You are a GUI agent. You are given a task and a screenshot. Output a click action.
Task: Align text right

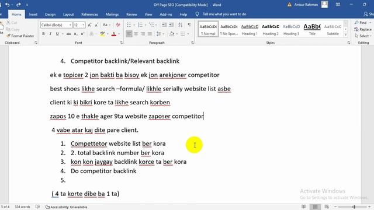[143, 34]
